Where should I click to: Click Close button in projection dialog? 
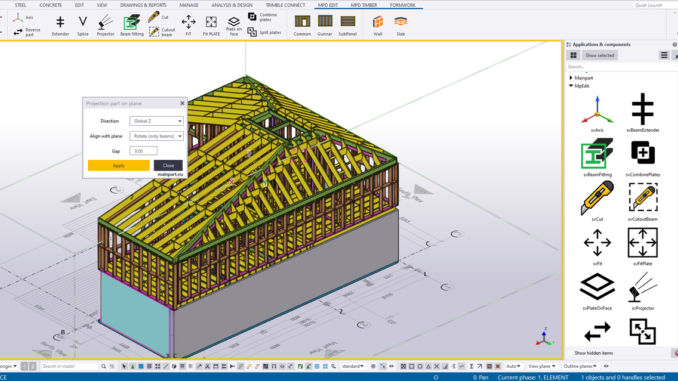pyautogui.click(x=168, y=165)
